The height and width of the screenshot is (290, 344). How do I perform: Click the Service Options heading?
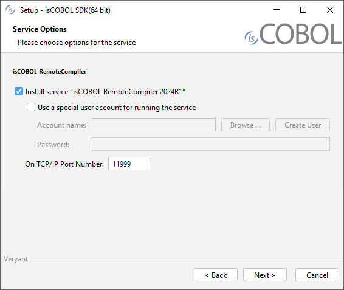40,29
